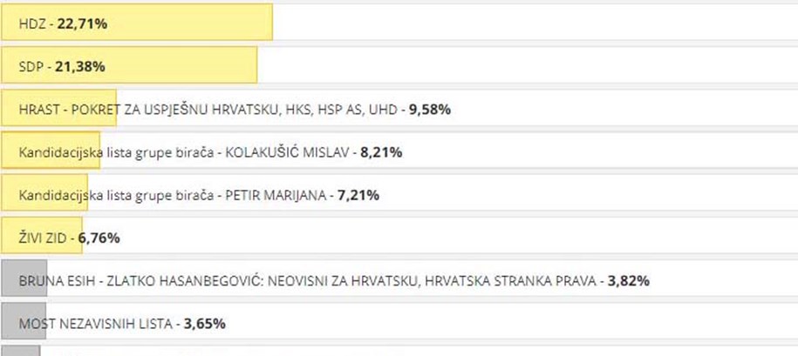The width and height of the screenshot is (798, 356).
Task: Select the 7,21% result figure
Action: click(358, 195)
